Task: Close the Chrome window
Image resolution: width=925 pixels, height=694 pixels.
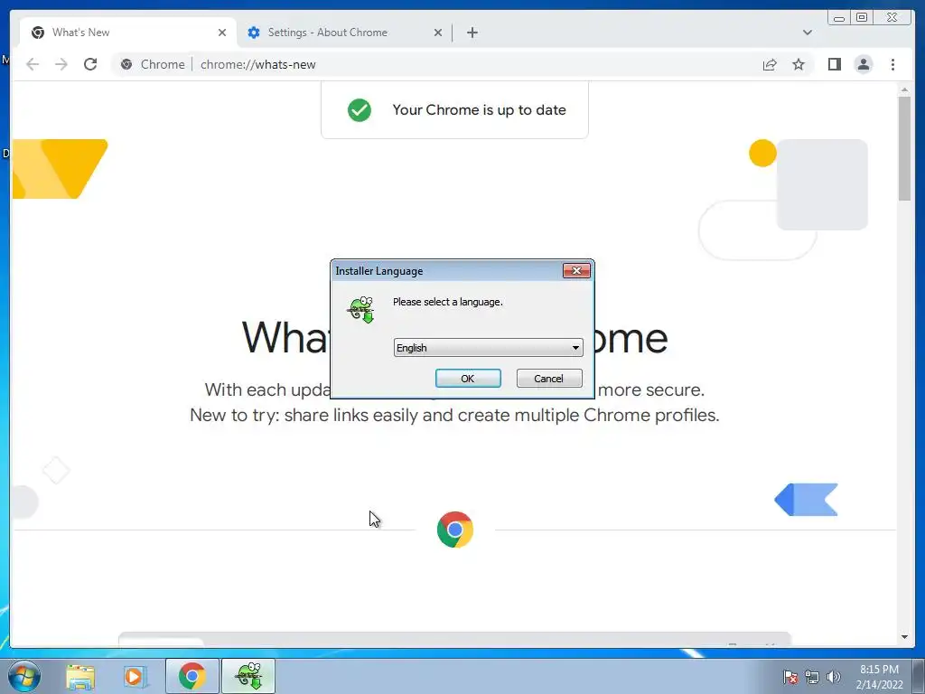Action: pyautogui.click(x=892, y=18)
